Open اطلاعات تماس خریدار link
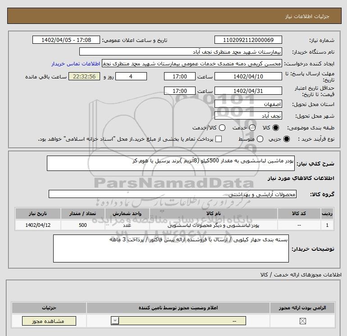Image resolution: width=347 pixels, height=336 pixels. 76,64
